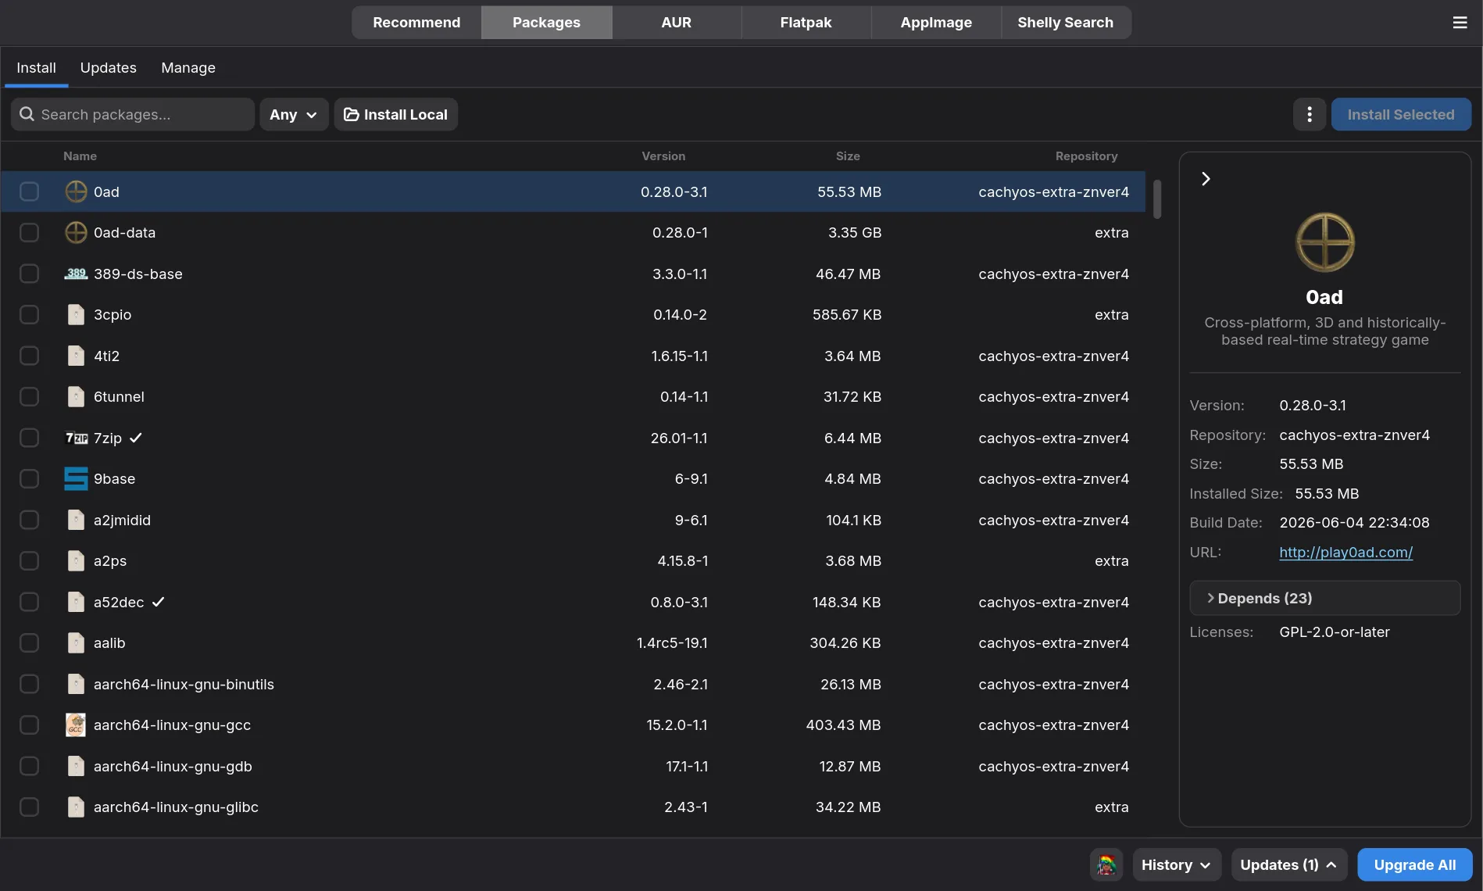Screen dimensions: 1483x891
Task: Click the installed checkmark next to a52dec
Action: coord(158,602)
